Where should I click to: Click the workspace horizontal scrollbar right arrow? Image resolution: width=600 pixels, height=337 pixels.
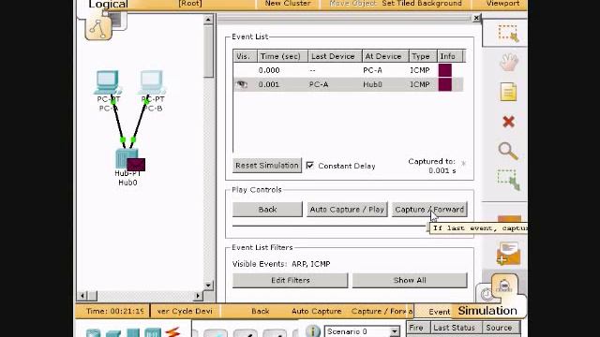198,296
